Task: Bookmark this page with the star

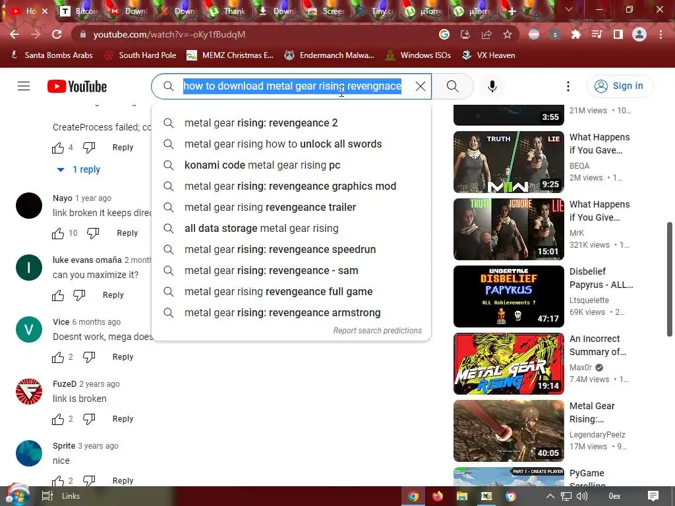Action: pyautogui.click(x=508, y=34)
